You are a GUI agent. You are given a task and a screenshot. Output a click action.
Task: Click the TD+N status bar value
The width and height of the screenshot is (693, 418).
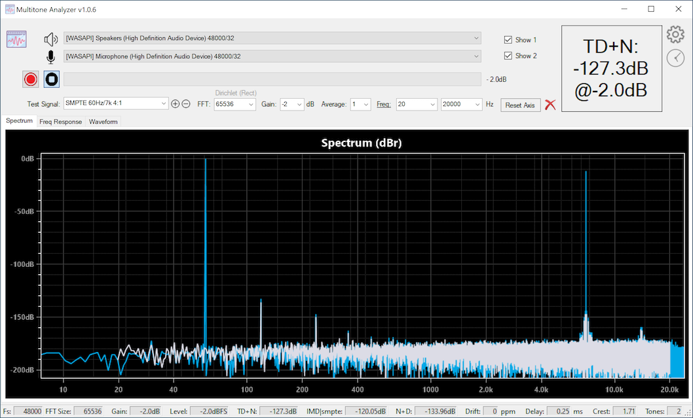278,411
